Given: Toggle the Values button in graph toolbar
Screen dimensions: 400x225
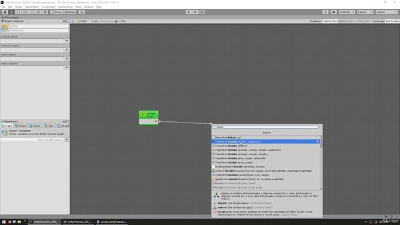Looking at the screenshot, I should (x=327, y=21).
